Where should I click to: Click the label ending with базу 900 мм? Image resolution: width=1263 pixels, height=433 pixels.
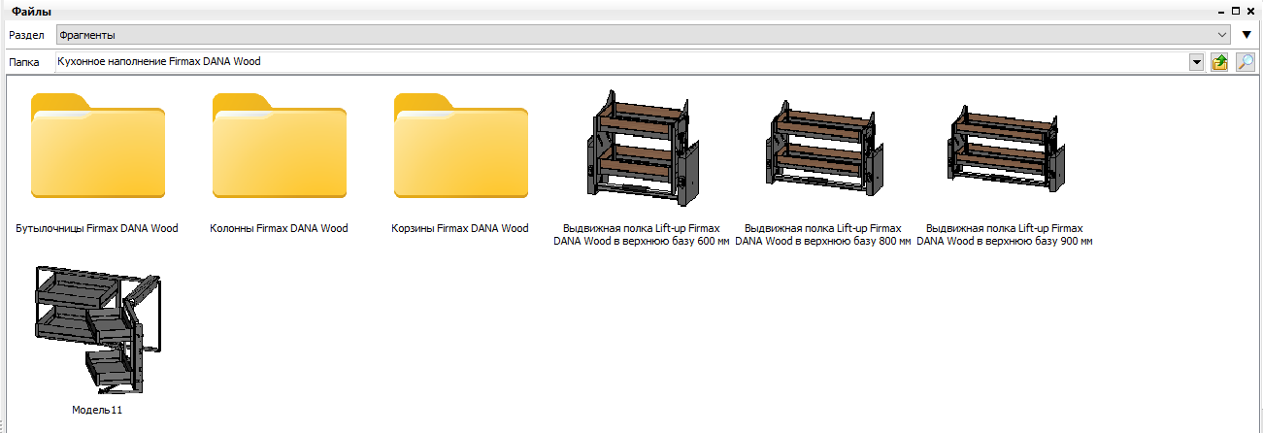1005,235
